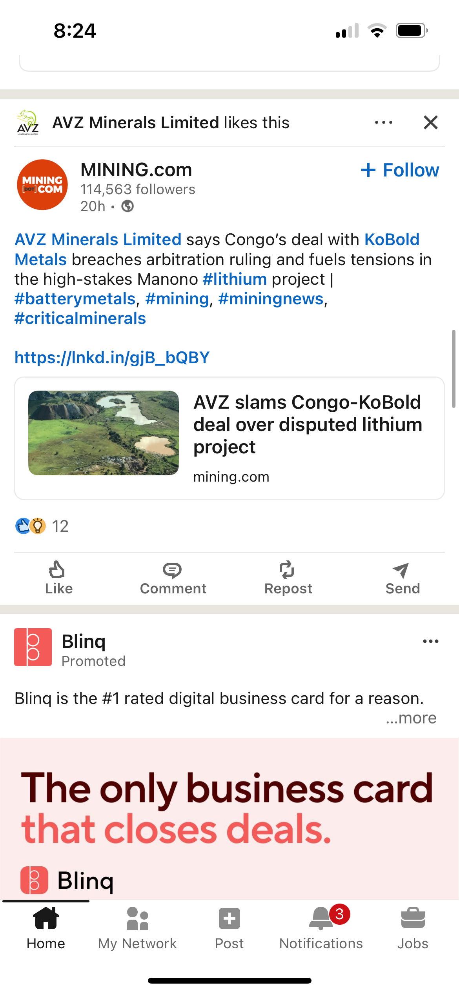Go to the Jobs tab
The height and width of the screenshot is (993, 459).
[413, 928]
